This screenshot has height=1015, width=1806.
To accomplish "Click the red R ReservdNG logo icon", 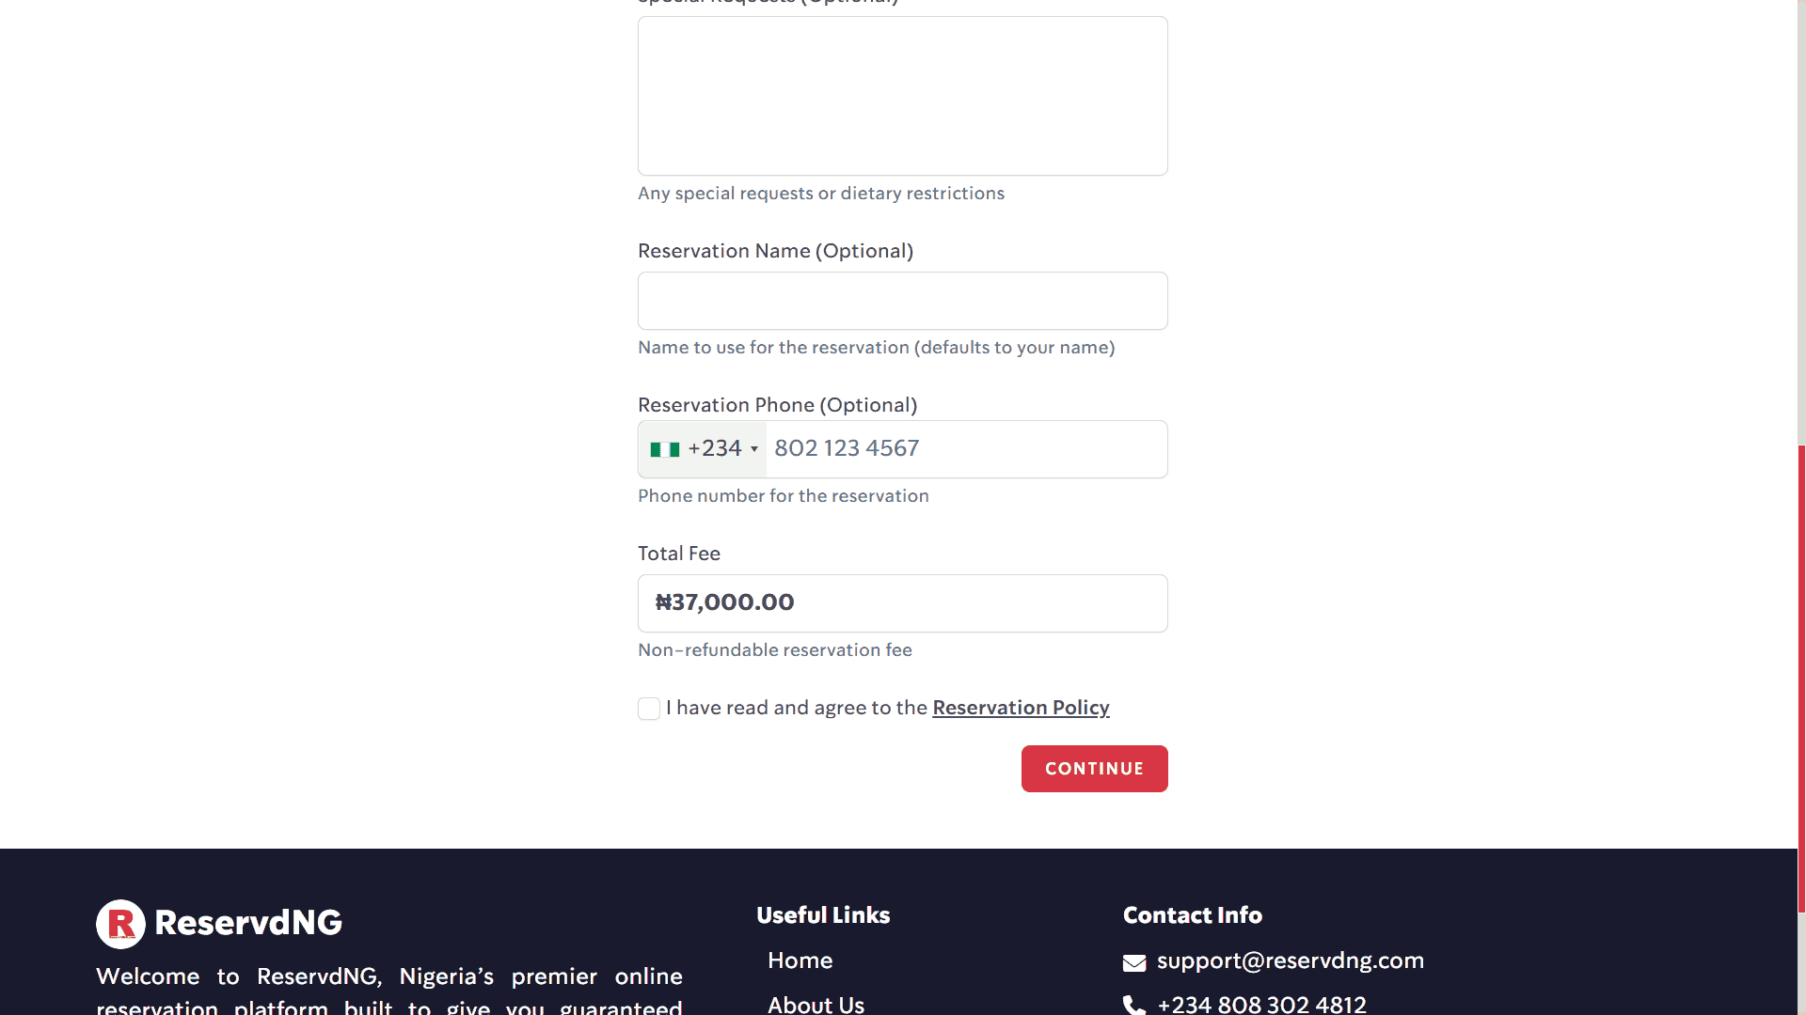I will click(x=120, y=924).
